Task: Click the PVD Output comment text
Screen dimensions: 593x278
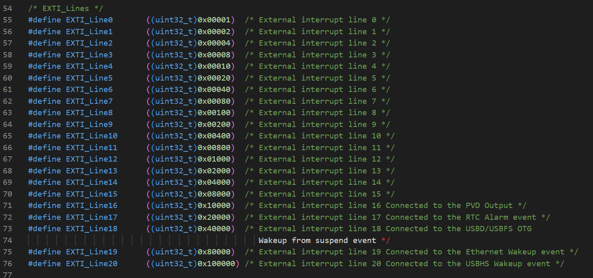Action: tap(489, 206)
